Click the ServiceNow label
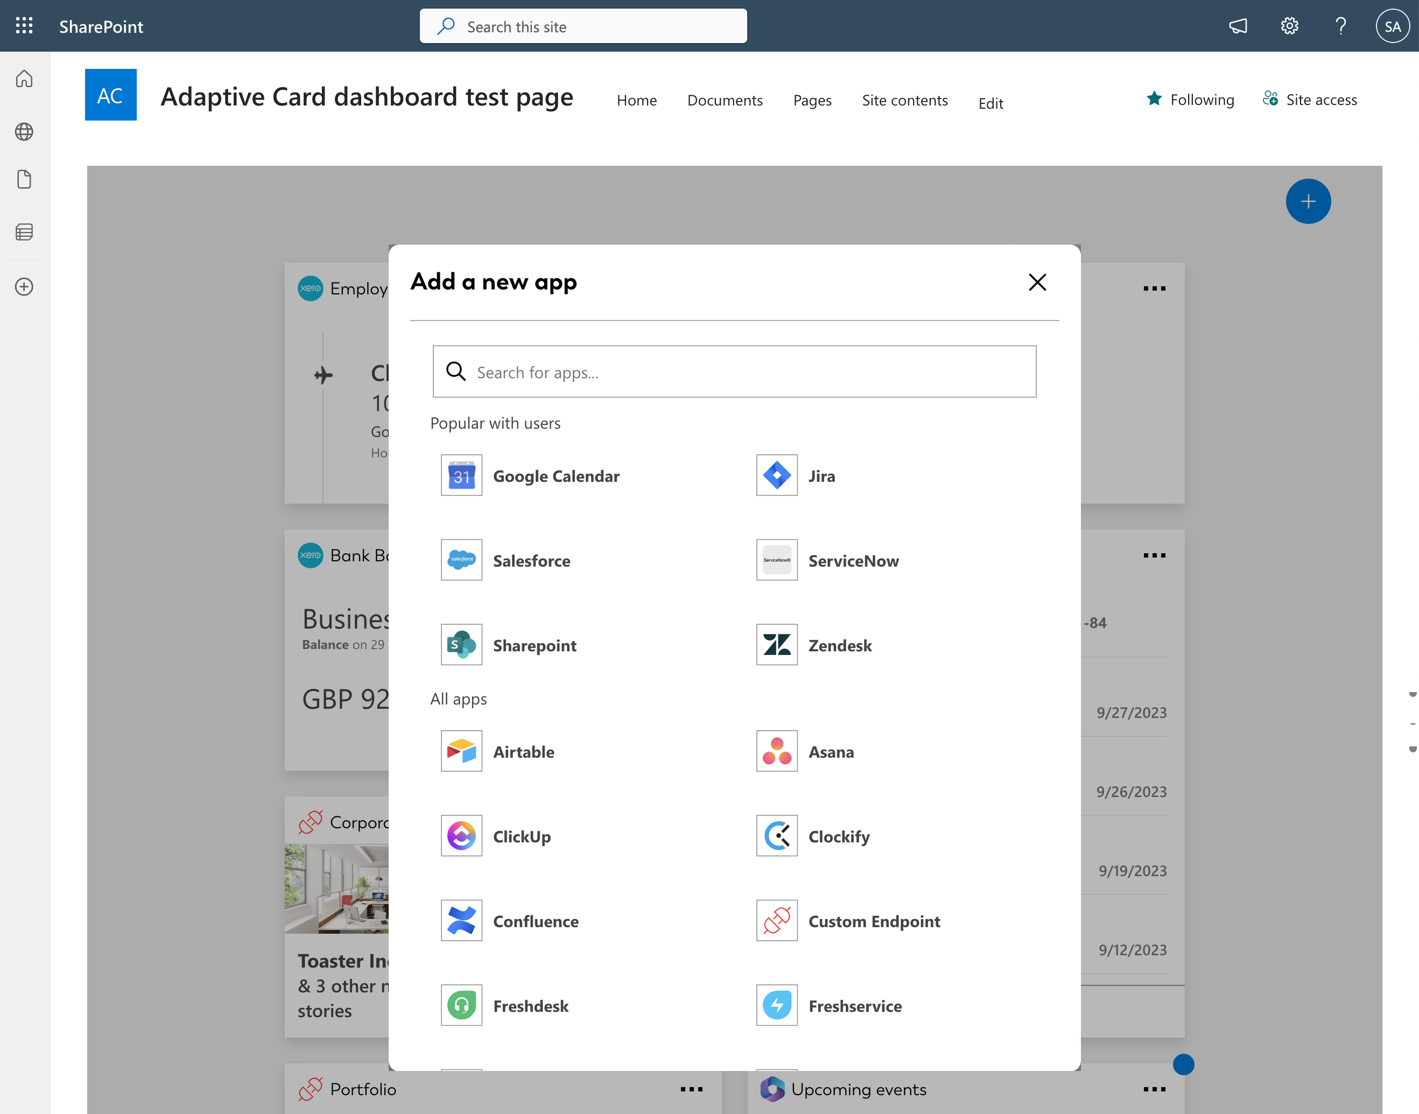The image size is (1419, 1114). coord(853,561)
